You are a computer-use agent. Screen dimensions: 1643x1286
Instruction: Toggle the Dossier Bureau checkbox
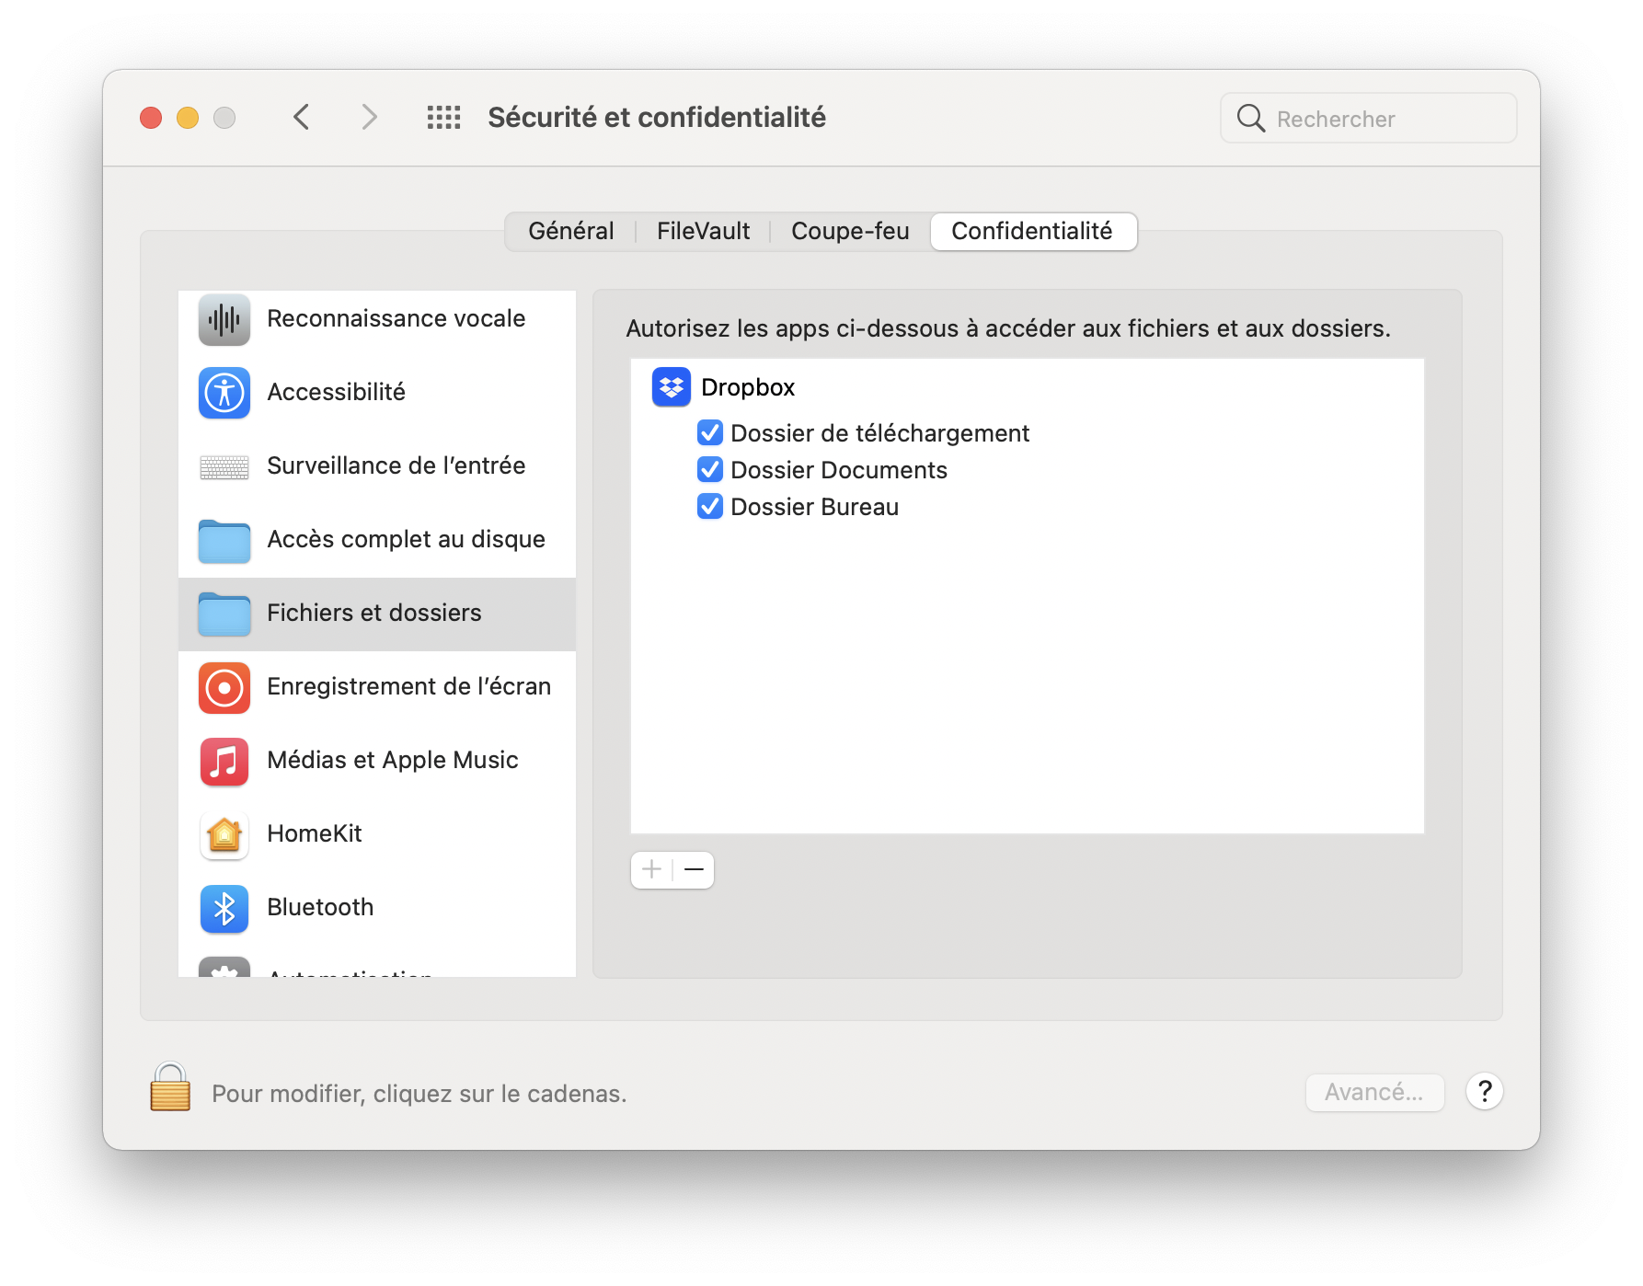click(709, 507)
